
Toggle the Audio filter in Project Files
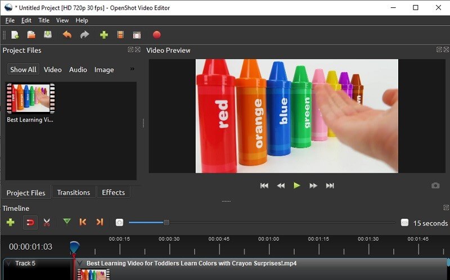[x=78, y=70]
